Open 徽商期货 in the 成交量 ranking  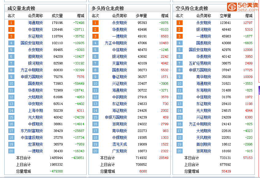[x=35, y=56]
